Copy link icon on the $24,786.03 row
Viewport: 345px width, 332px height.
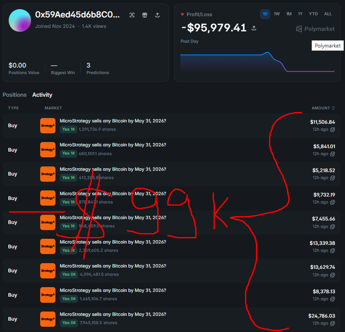tap(333, 323)
